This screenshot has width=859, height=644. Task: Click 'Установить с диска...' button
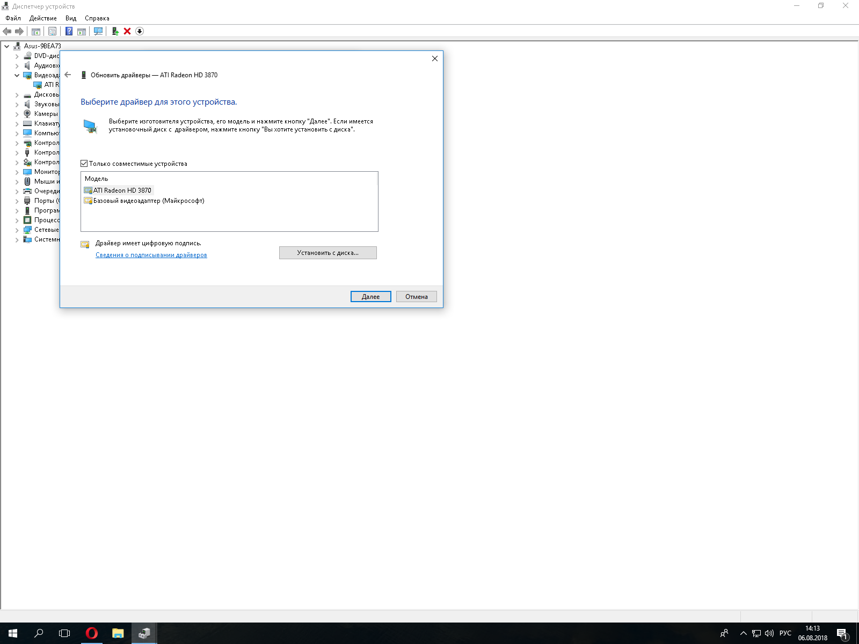click(328, 253)
